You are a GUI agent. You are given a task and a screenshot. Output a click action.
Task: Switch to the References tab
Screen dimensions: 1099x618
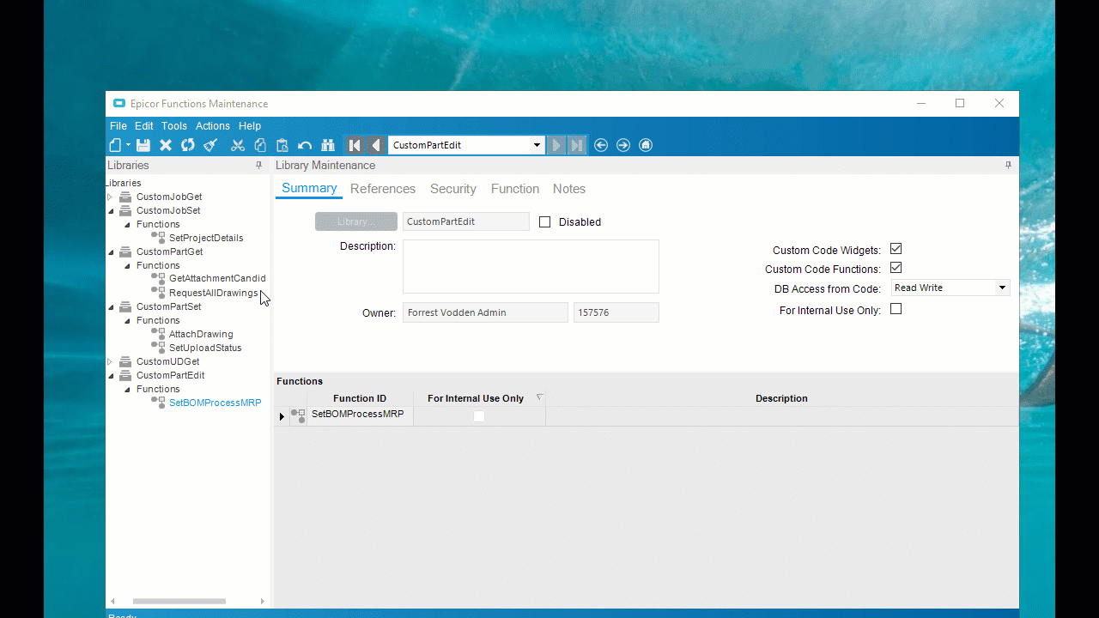(383, 189)
